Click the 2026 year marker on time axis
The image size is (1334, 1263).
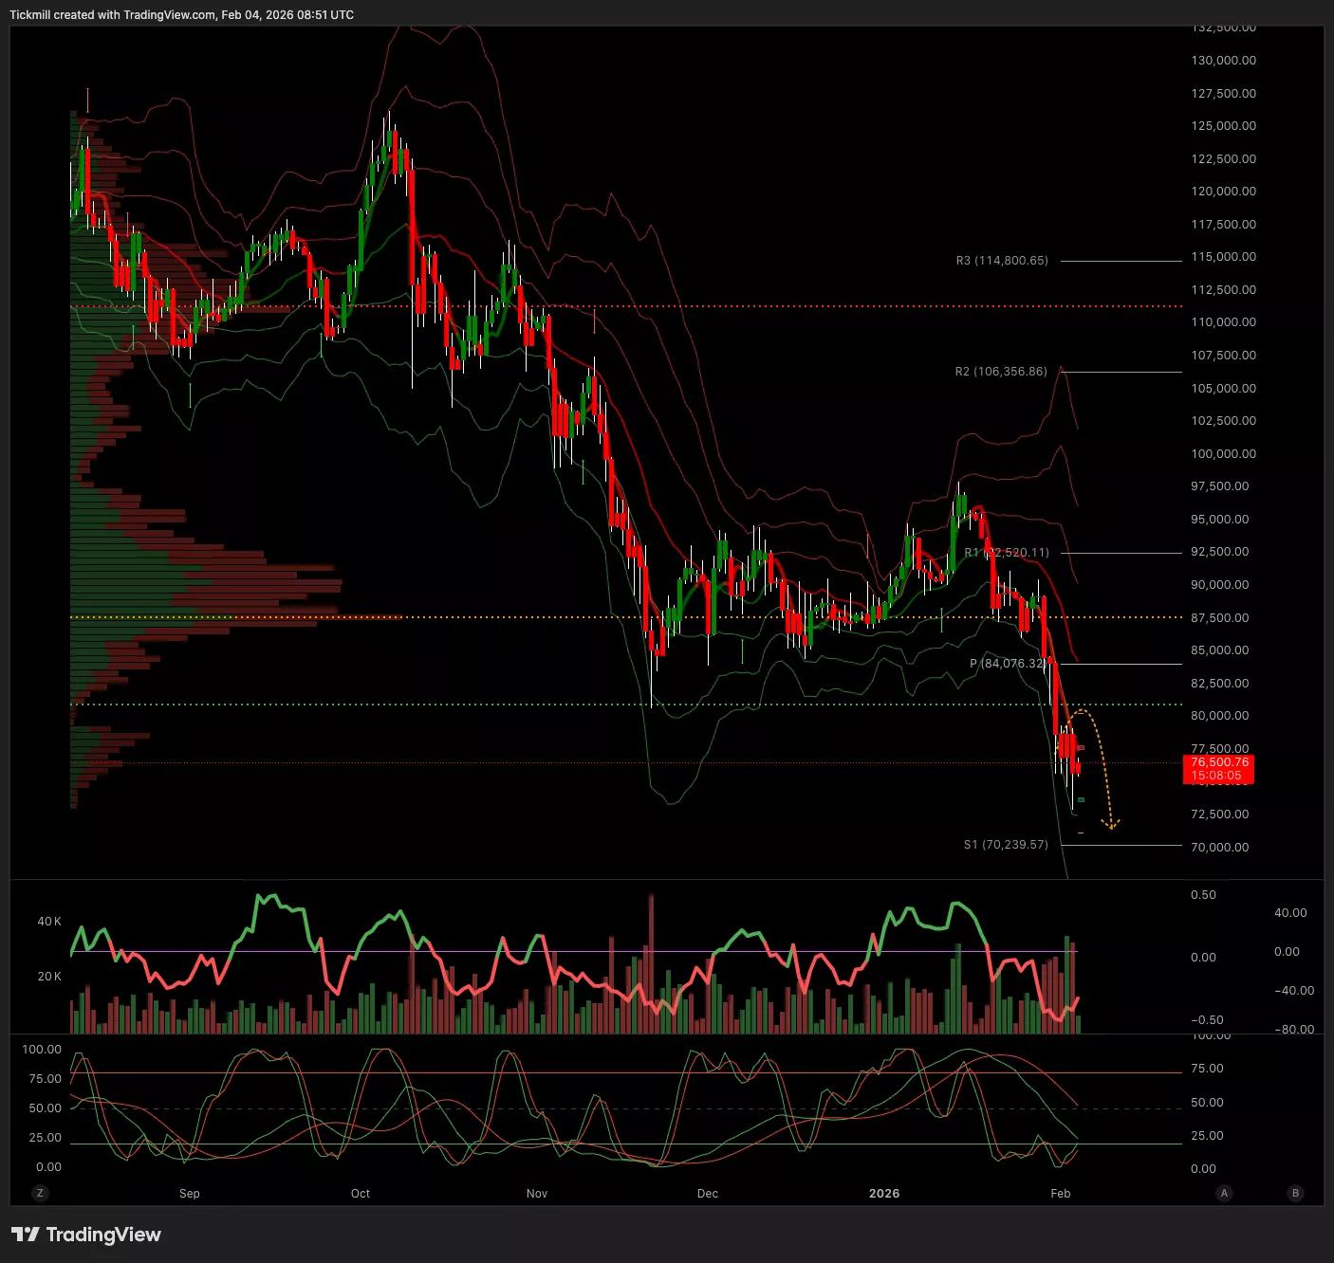click(883, 1194)
